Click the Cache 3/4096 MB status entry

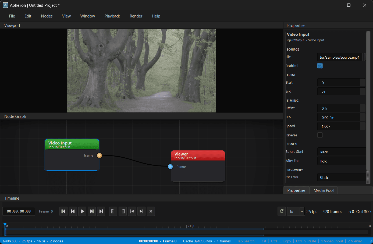pyautogui.click(x=197, y=241)
